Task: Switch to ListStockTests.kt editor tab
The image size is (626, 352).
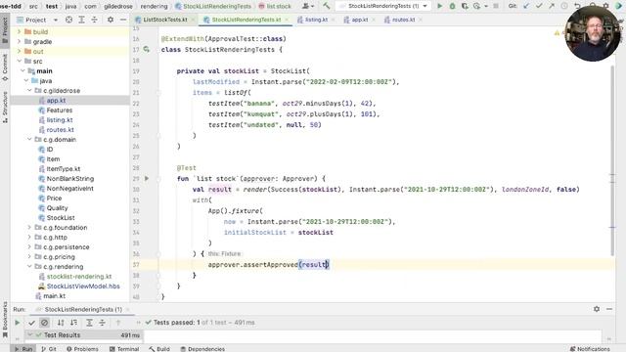Action: point(164,20)
